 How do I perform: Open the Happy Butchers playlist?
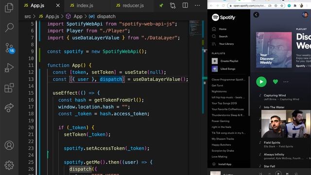pos(221,145)
